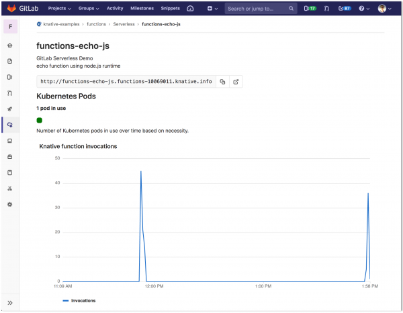The image size is (403, 313).
Task: Open CI/CD rocket icon in the sidebar
Action: point(9,109)
